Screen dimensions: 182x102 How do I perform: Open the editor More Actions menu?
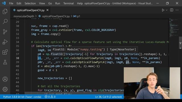[x=177, y=10]
